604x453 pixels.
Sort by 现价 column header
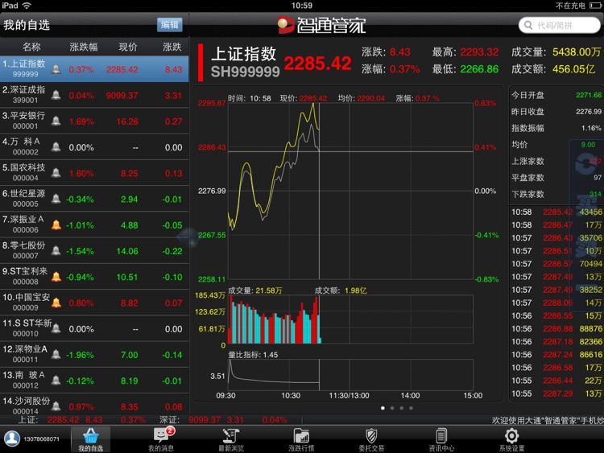[128, 47]
